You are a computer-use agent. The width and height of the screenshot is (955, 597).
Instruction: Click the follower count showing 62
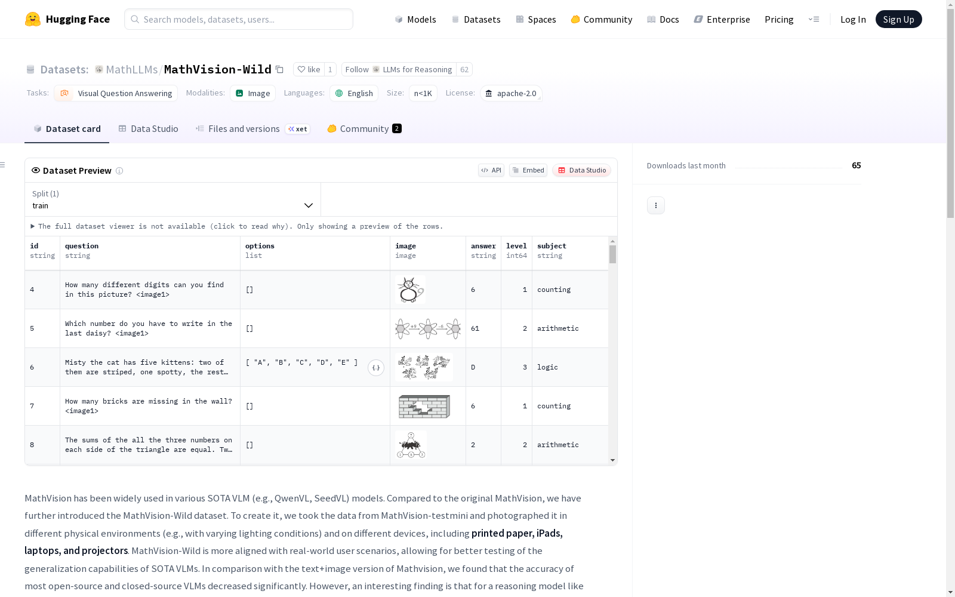click(x=464, y=69)
